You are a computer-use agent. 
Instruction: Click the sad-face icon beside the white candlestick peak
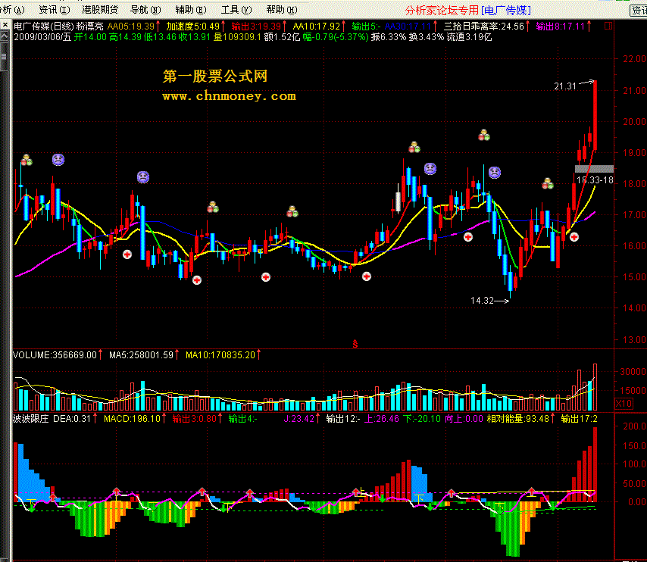tap(430, 168)
